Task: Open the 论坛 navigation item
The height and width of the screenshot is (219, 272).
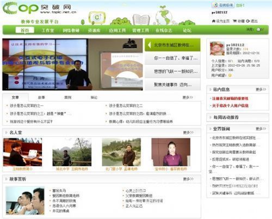Action: 187,30
